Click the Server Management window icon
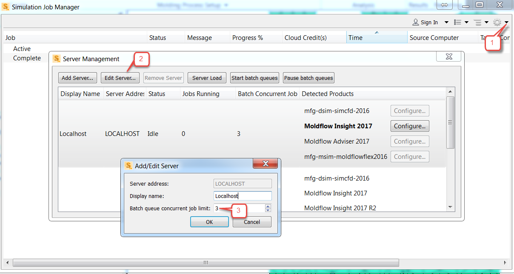The height and width of the screenshot is (274, 514). (x=57, y=59)
